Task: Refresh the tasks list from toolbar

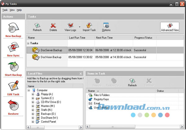Action: [37, 27]
